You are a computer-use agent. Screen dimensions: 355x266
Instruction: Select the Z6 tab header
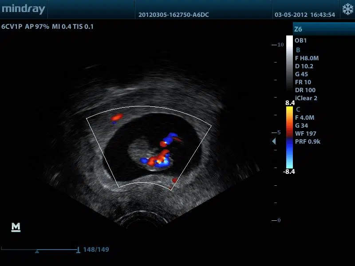pyautogui.click(x=298, y=29)
